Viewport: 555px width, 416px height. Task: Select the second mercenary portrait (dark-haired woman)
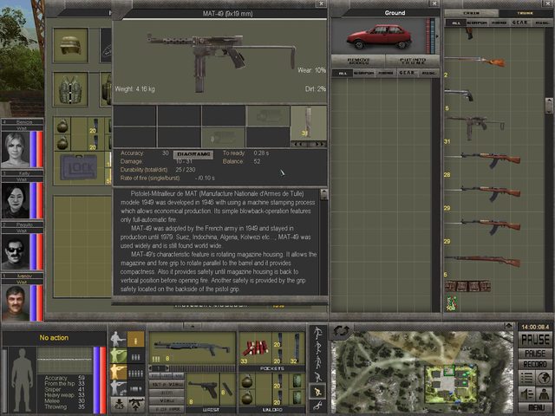[16, 200]
